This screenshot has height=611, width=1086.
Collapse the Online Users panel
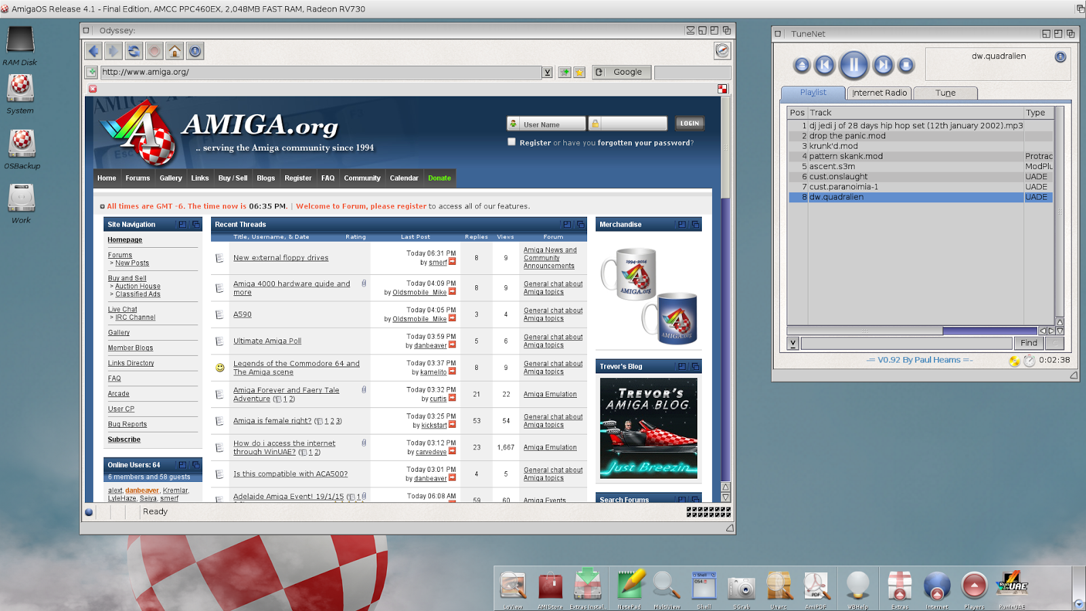pos(182,465)
